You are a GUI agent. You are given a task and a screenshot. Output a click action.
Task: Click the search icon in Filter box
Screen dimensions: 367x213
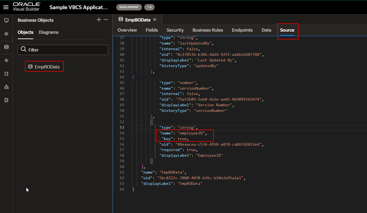click(24, 50)
